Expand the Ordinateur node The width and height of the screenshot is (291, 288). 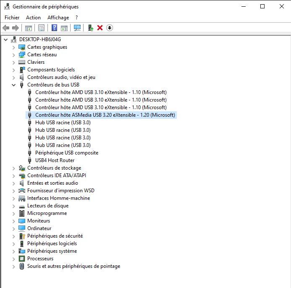(13, 229)
